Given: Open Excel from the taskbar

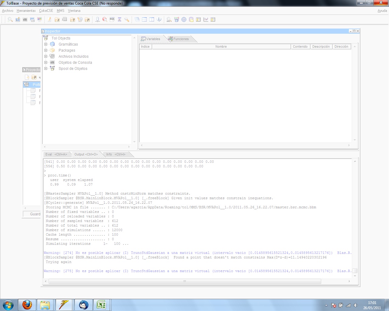Looking at the screenshot, I should [101, 305].
